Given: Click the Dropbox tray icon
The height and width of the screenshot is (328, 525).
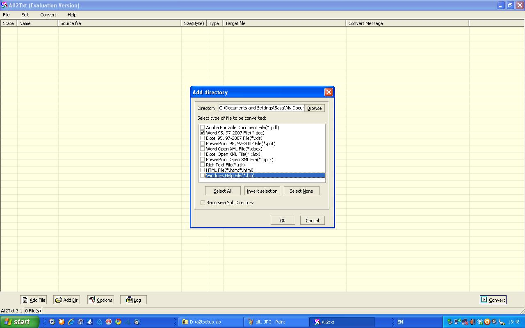Looking at the screenshot, I should (480, 322).
